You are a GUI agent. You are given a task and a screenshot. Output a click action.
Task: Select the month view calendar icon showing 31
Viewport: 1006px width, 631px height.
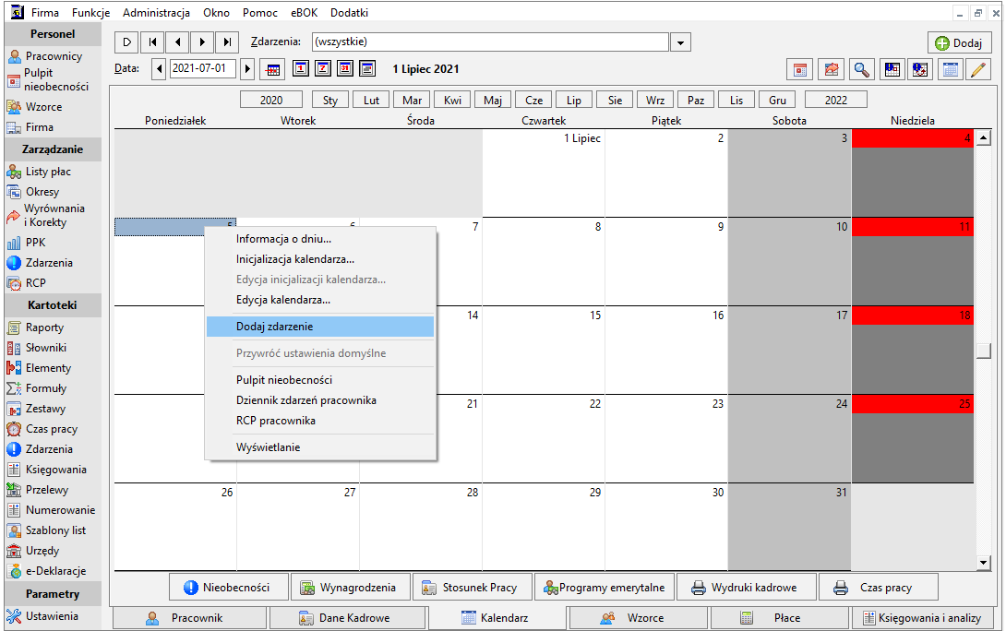tap(345, 68)
